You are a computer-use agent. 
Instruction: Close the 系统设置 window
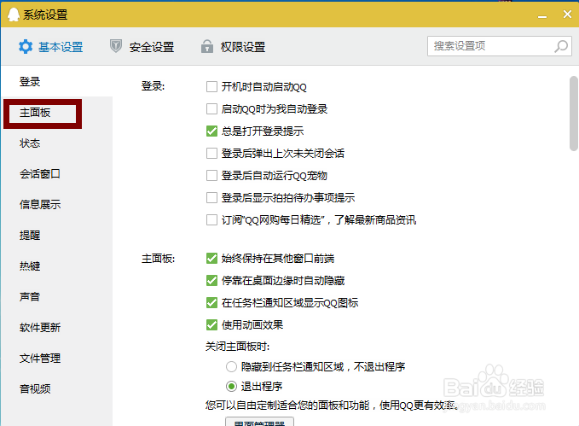tap(567, 14)
